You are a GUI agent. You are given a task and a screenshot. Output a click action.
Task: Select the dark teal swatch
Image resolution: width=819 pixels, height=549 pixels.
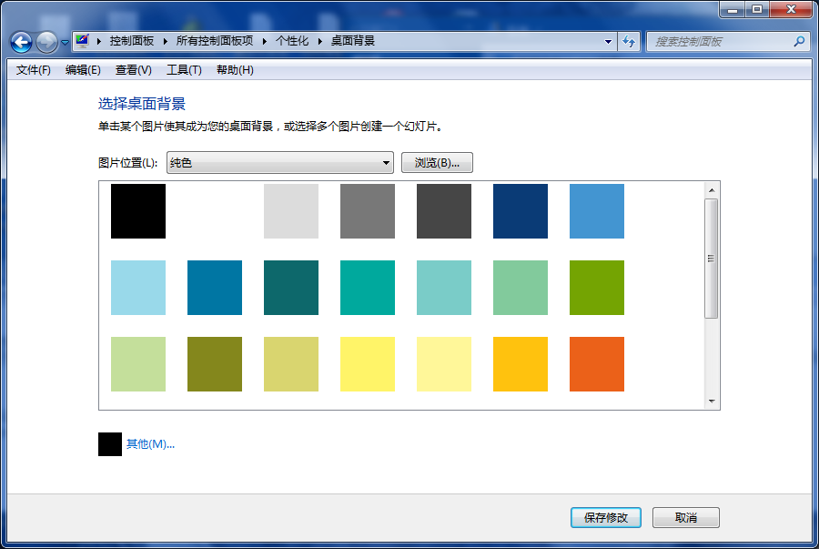pyautogui.click(x=291, y=288)
